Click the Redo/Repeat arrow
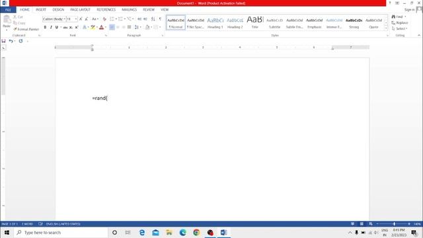423x238 pixels. click(20, 41)
